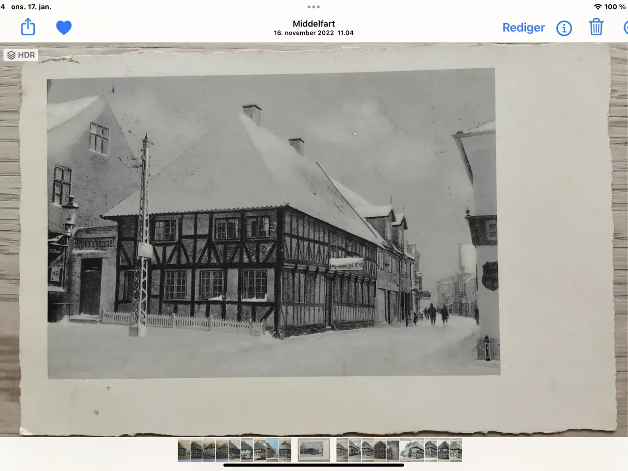Open the blue-sky building thumbnail
Viewport: 628px width, 471px height.
(272, 450)
